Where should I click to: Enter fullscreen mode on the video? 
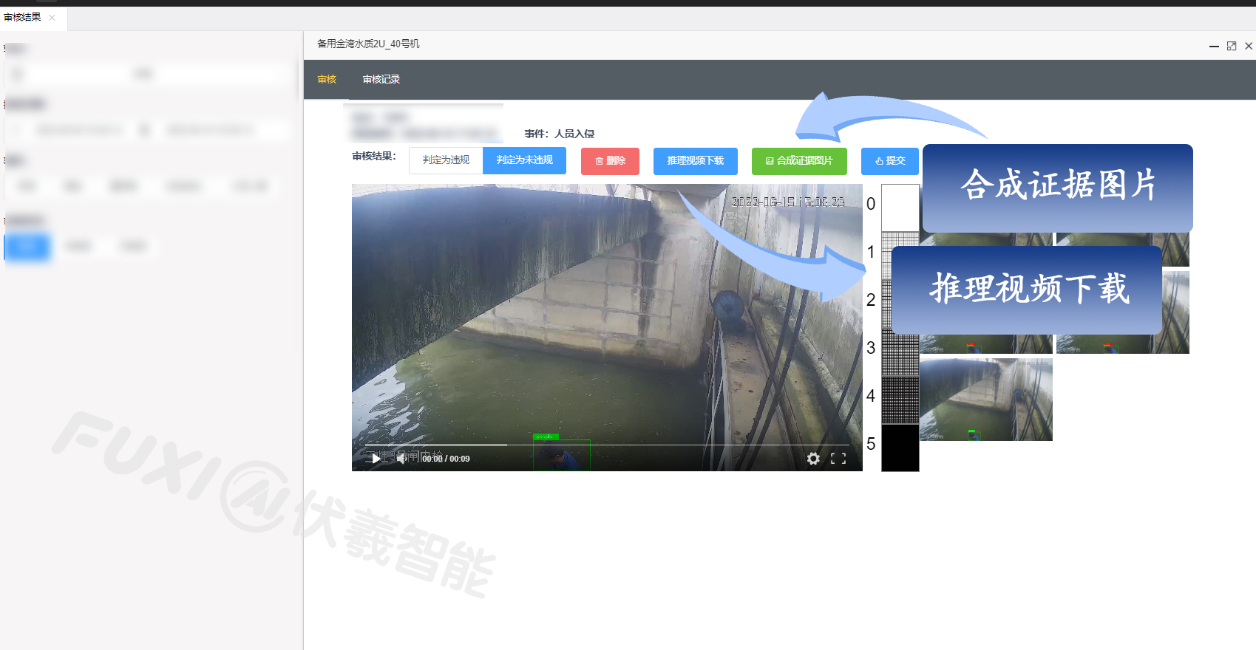coord(838,459)
